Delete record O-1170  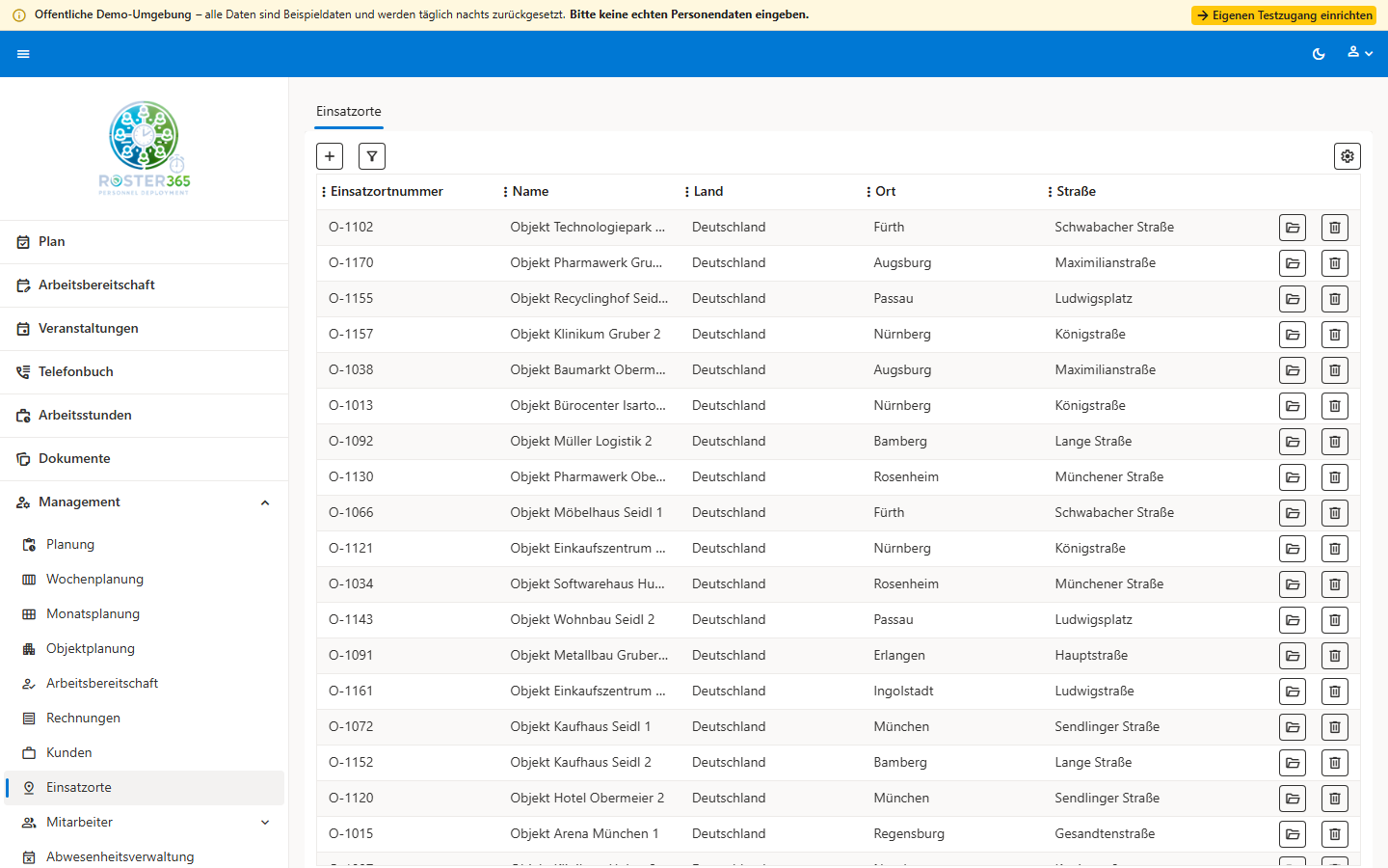pos(1335,263)
